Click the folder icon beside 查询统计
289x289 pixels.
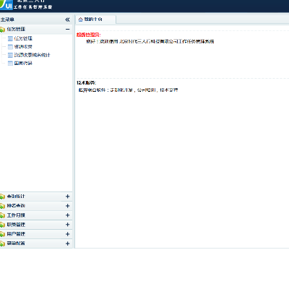(x=2, y=197)
